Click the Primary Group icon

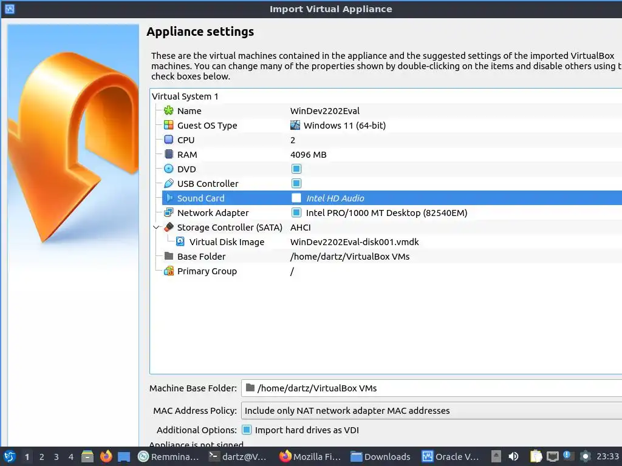[169, 271]
